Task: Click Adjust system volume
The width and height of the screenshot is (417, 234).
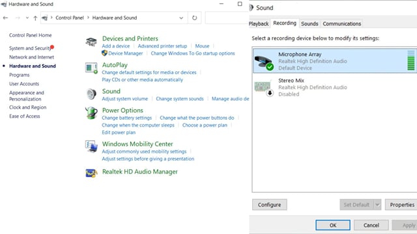Action: click(x=124, y=99)
